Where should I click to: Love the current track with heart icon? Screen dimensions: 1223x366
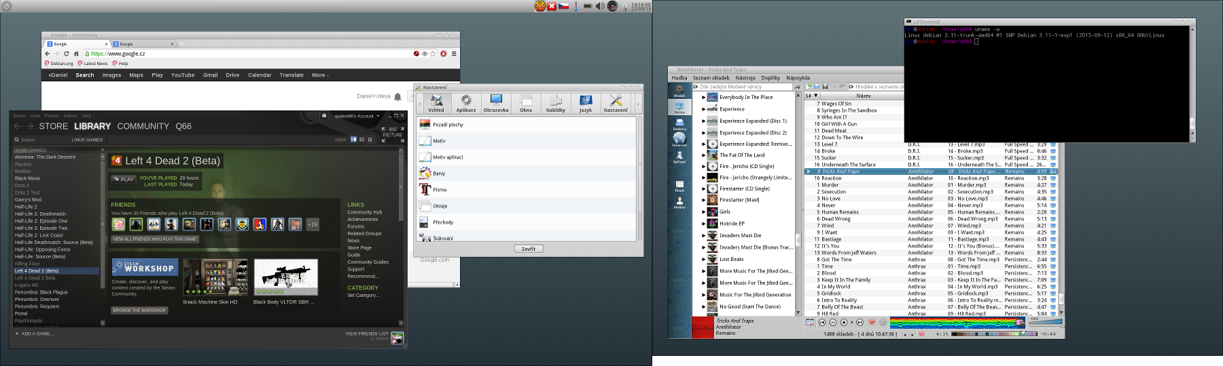(872, 323)
